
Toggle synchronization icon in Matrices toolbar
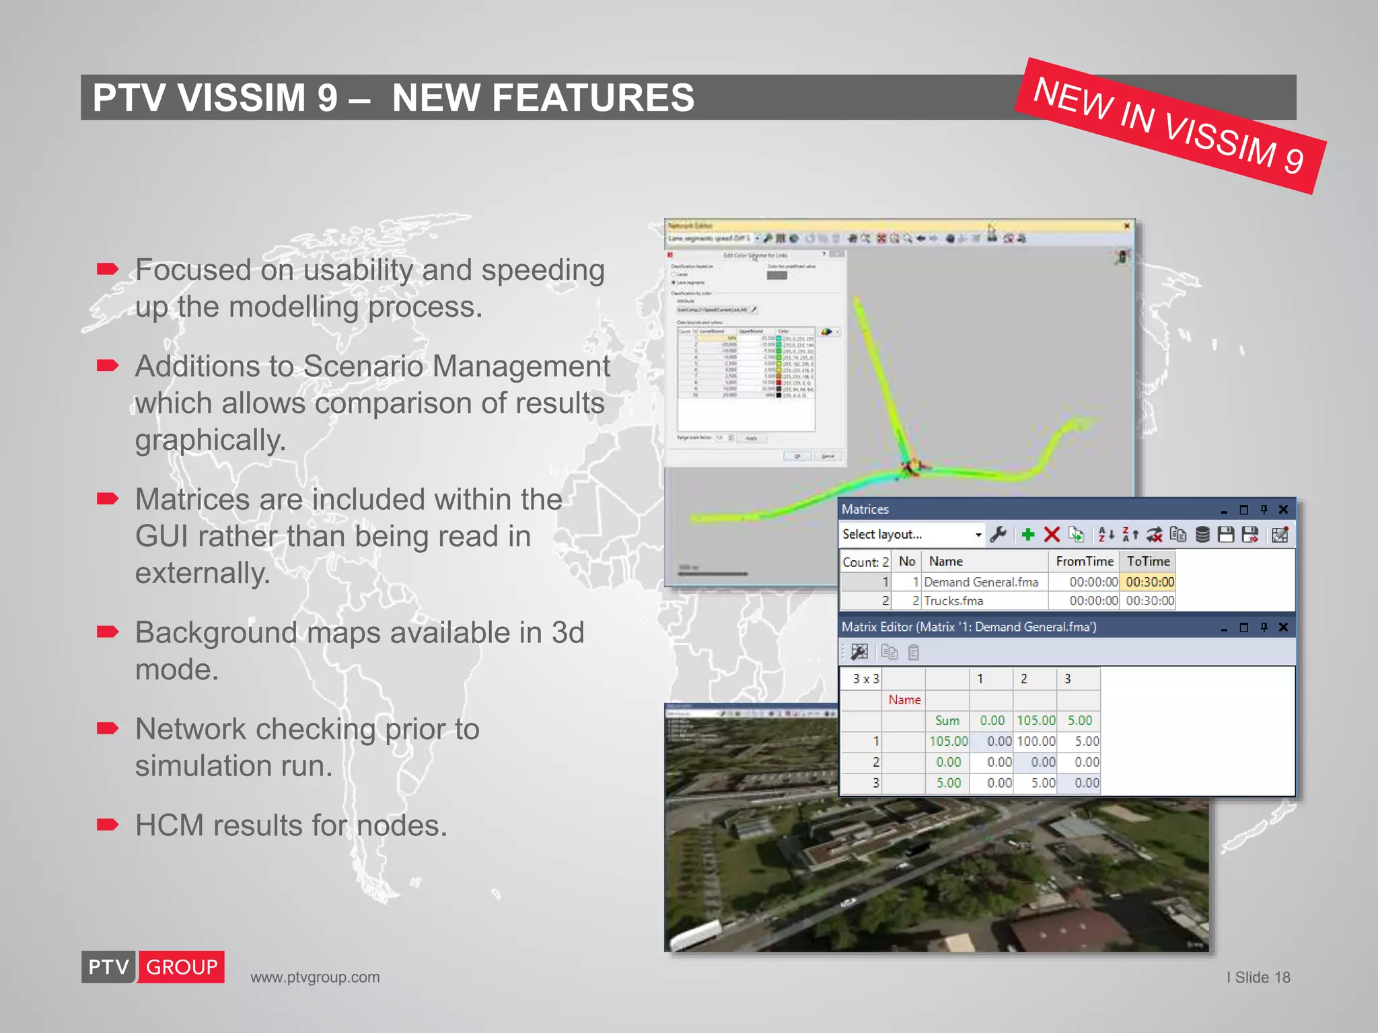pos(1155,535)
